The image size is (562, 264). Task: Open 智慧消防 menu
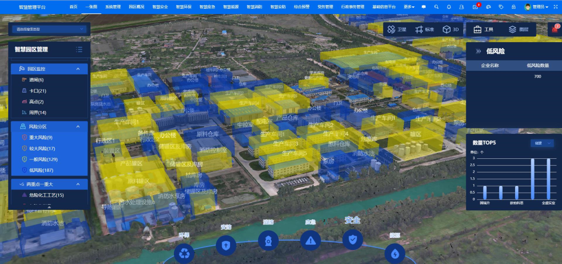pyautogui.click(x=254, y=7)
